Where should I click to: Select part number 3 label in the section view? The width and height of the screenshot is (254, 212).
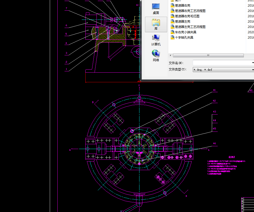point(66,53)
